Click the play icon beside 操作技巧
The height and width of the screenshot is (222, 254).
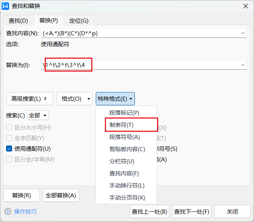pyautogui.click(x=8, y=211)
